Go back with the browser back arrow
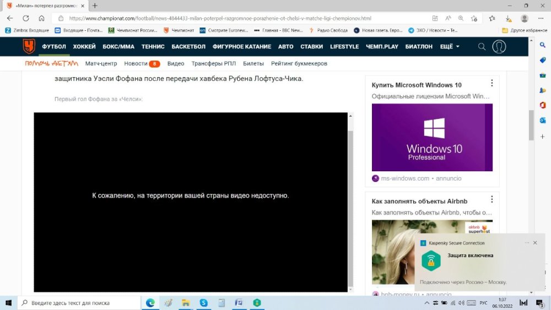This screenshot has width=551, height=310. (x=10, y=18)
